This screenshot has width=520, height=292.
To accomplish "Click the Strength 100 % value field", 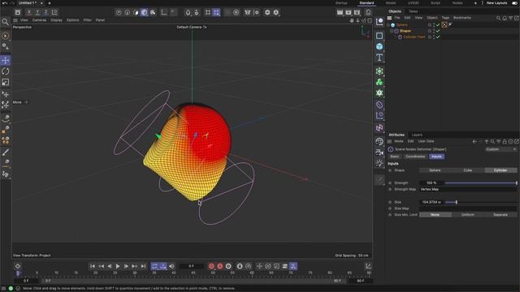I will 431,182.
